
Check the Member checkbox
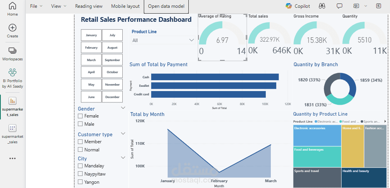click(x=80, y=142)
